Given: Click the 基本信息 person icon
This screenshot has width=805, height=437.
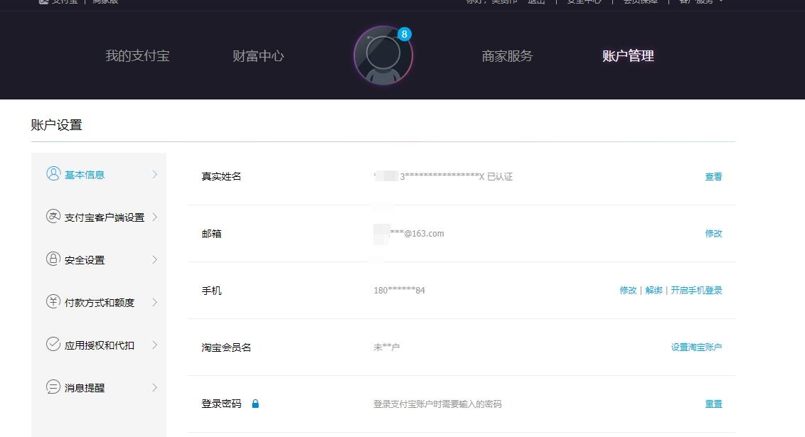Looking at the screenshot, I should tap(53, 174).
